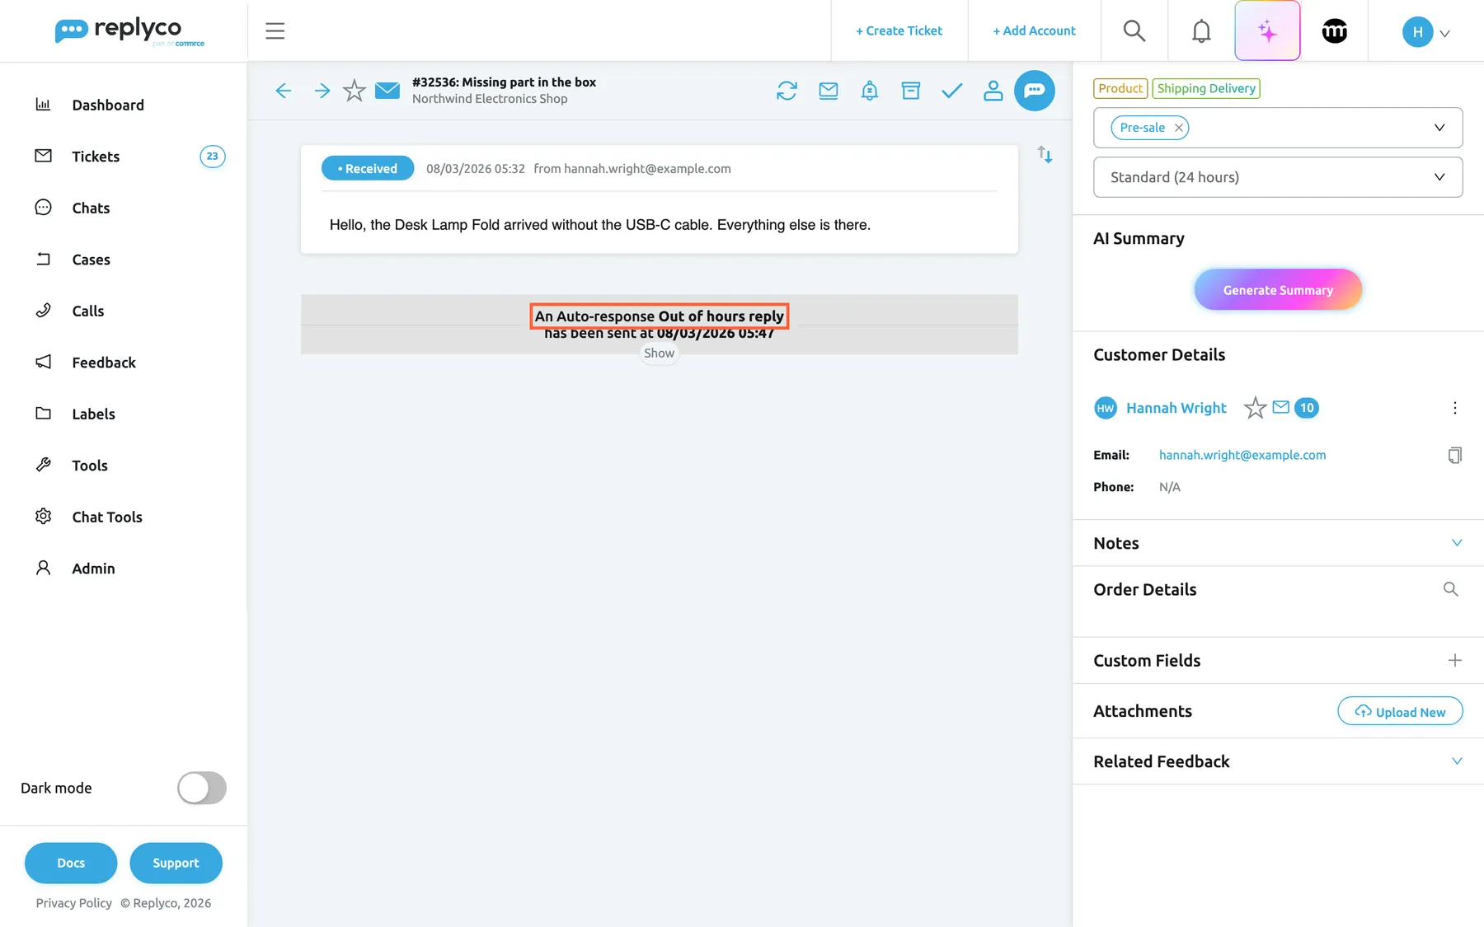Click the search magnifier in top bar

point(1134,31)
